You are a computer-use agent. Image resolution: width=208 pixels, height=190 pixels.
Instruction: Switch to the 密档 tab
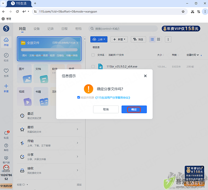[78, 29]
